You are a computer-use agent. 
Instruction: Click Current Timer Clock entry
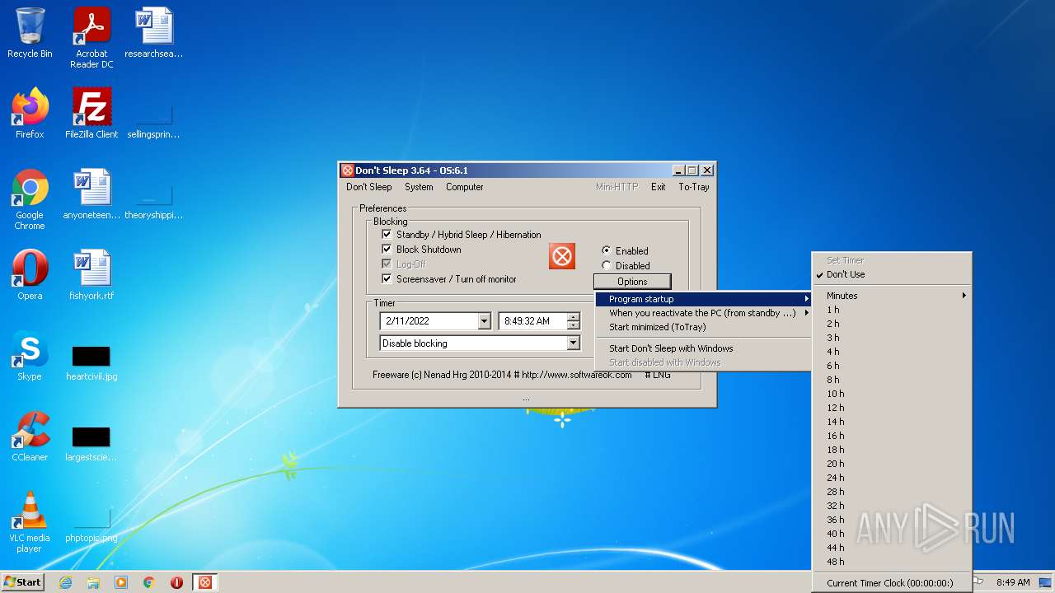pos(892,583)
